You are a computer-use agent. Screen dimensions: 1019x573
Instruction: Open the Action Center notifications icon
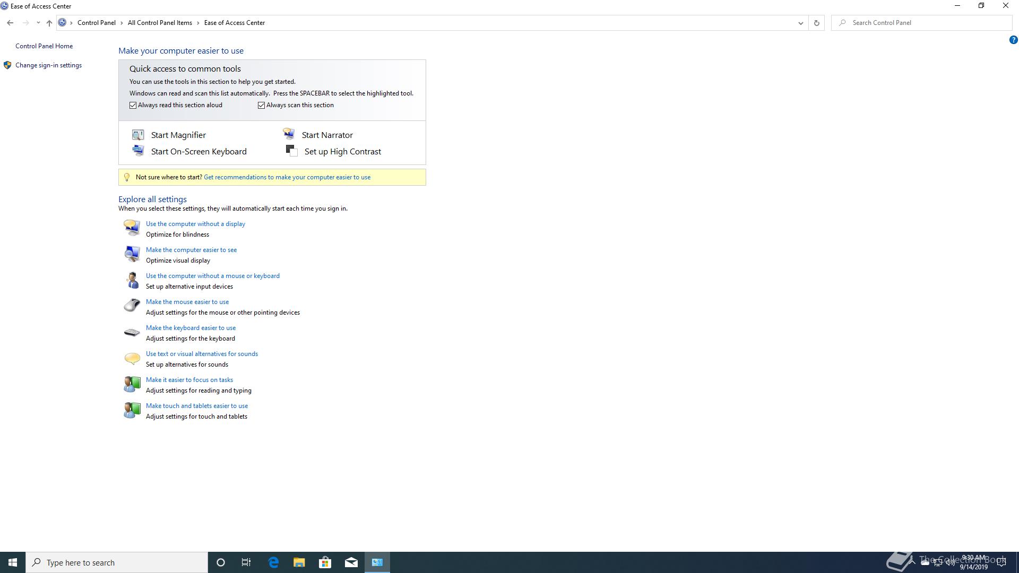tap(1001, 562)
